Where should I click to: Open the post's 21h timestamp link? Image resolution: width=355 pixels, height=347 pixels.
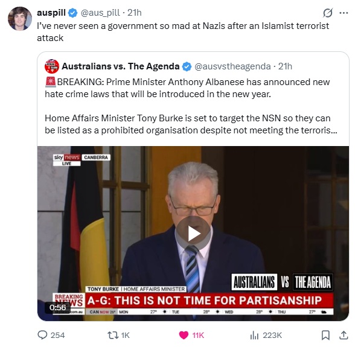pos(134,13)
